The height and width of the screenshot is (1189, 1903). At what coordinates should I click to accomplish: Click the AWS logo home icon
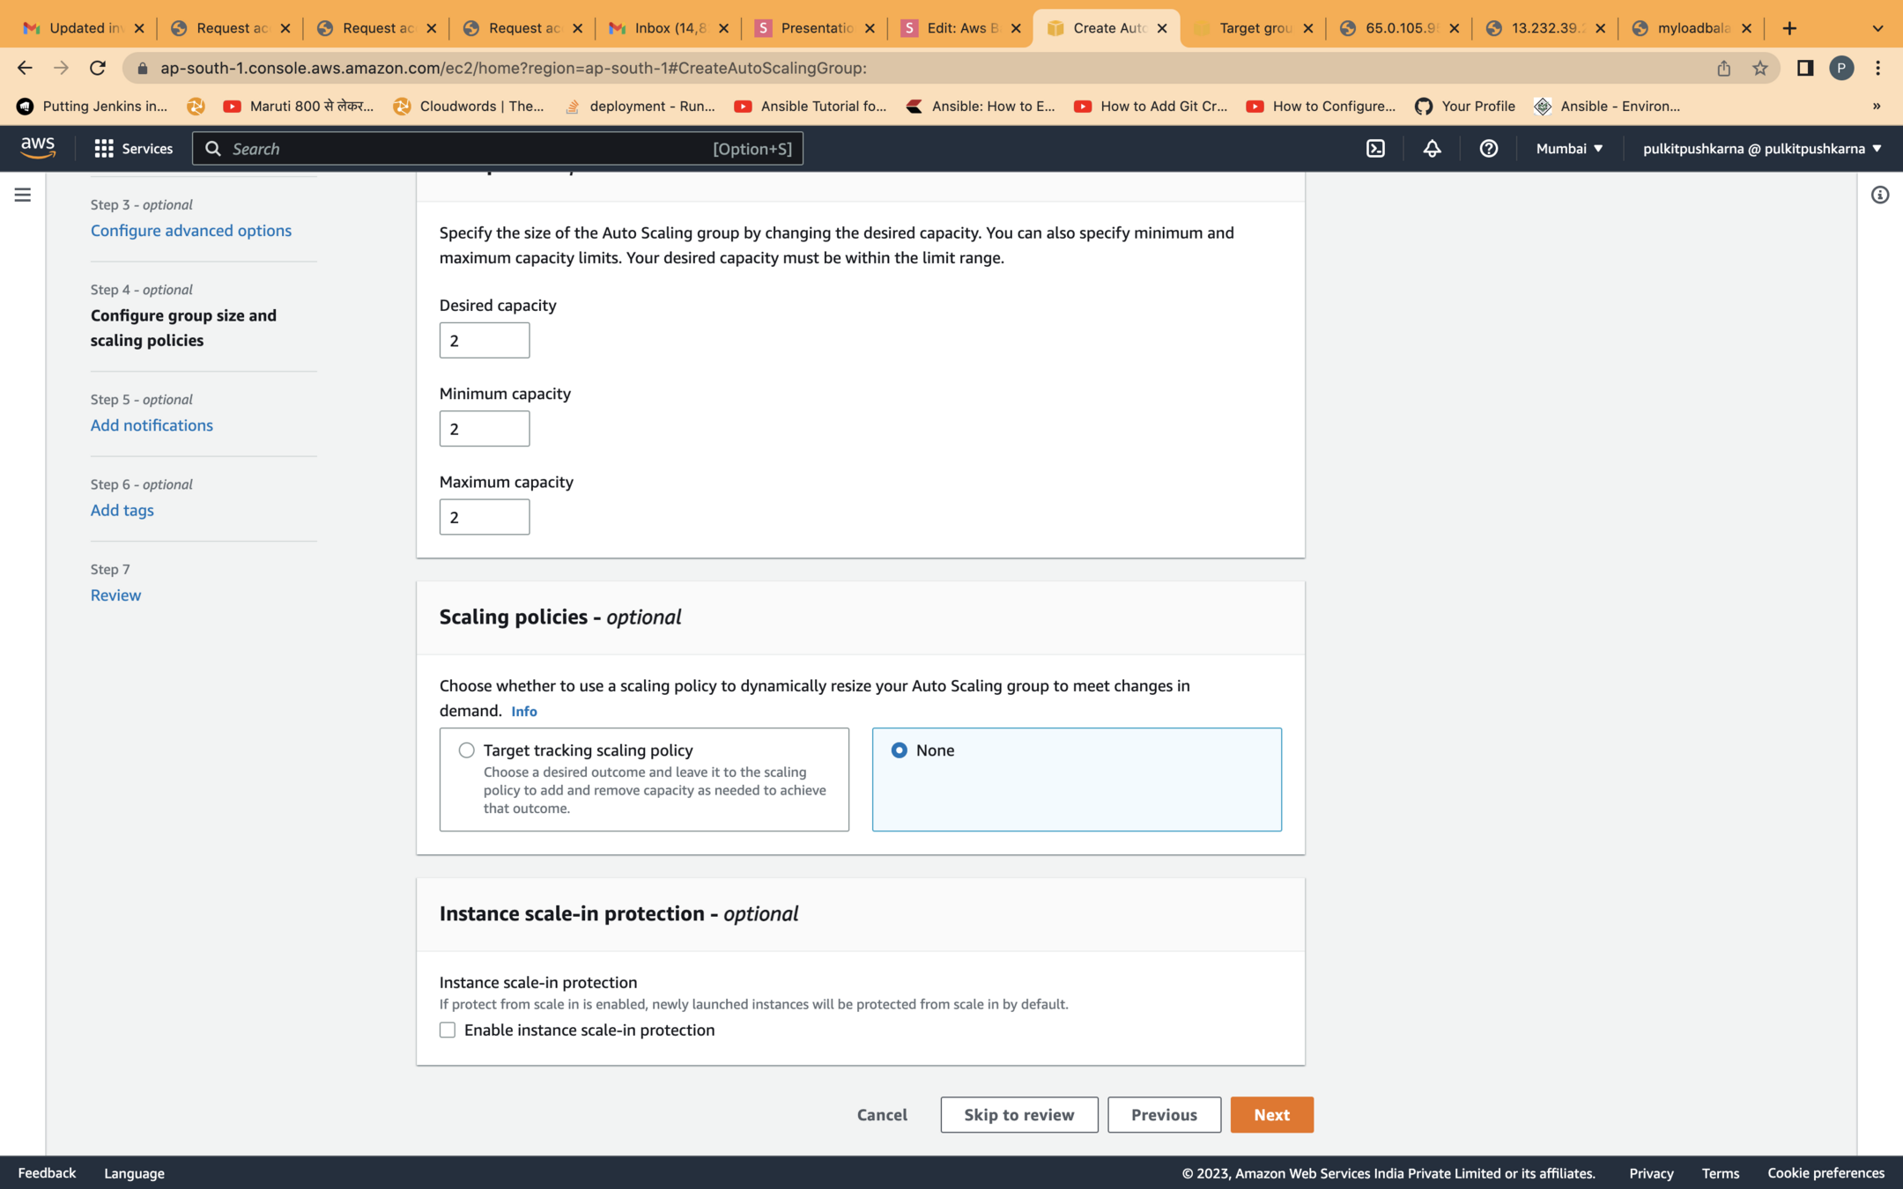[x=38, y=148]
